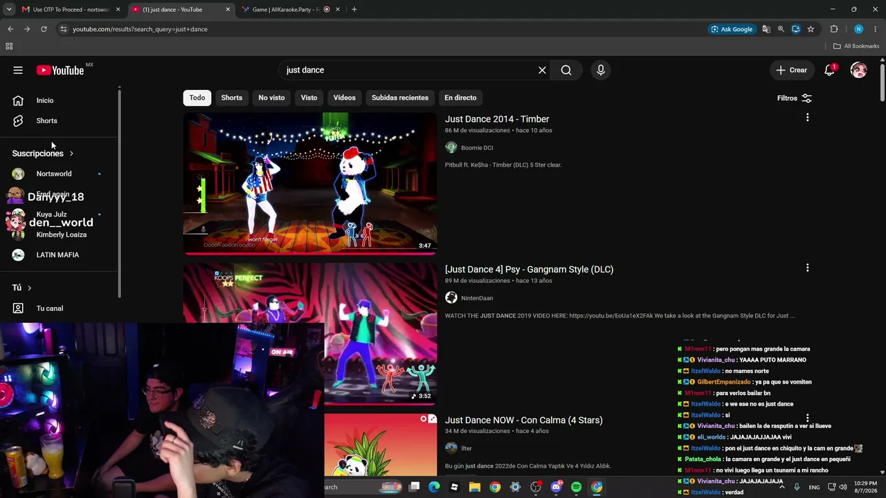Image resolution: width=886 pixels, height=498 pixels.
Task: Open the Chrome tab search dropdown
Action: tap(9, 10)
